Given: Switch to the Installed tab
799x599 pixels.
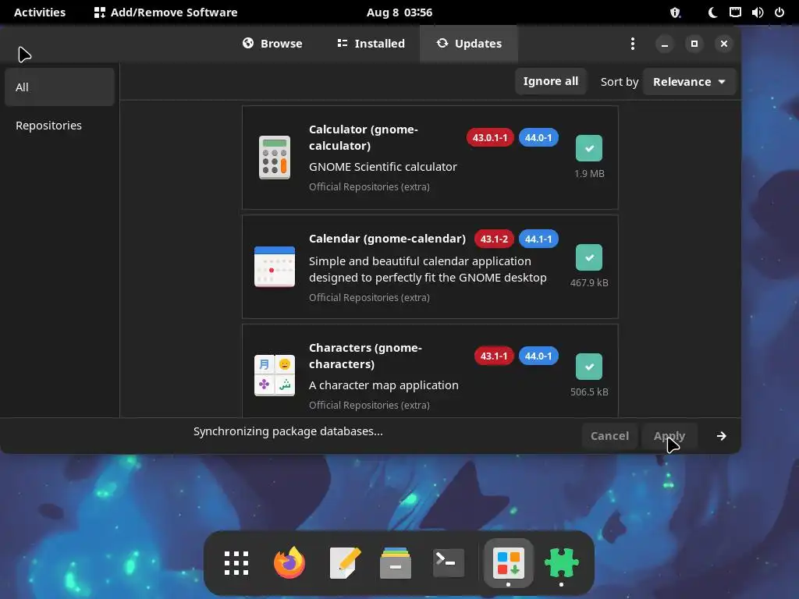Looking at the screenshot, I should coord(371,44).
